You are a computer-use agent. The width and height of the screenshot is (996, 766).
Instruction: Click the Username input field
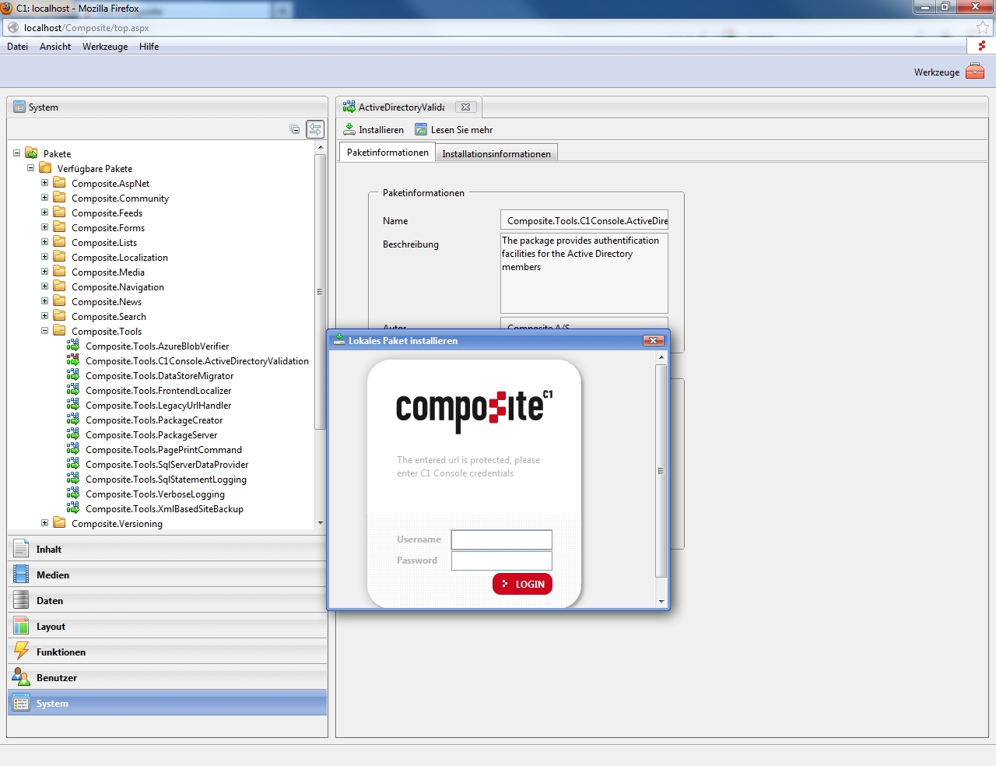click(x=501, y=539)
